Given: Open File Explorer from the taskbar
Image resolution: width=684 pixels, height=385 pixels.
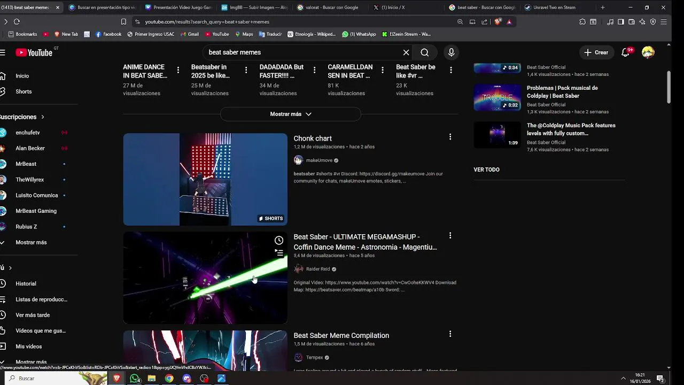Looking at the screenshot, I should [152, 379].
